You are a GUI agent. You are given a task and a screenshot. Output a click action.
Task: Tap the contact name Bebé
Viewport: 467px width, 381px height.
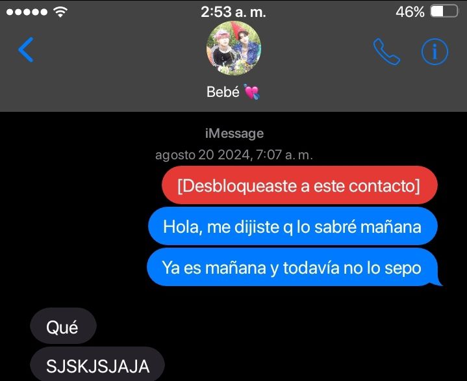click(x=223, y=92)
